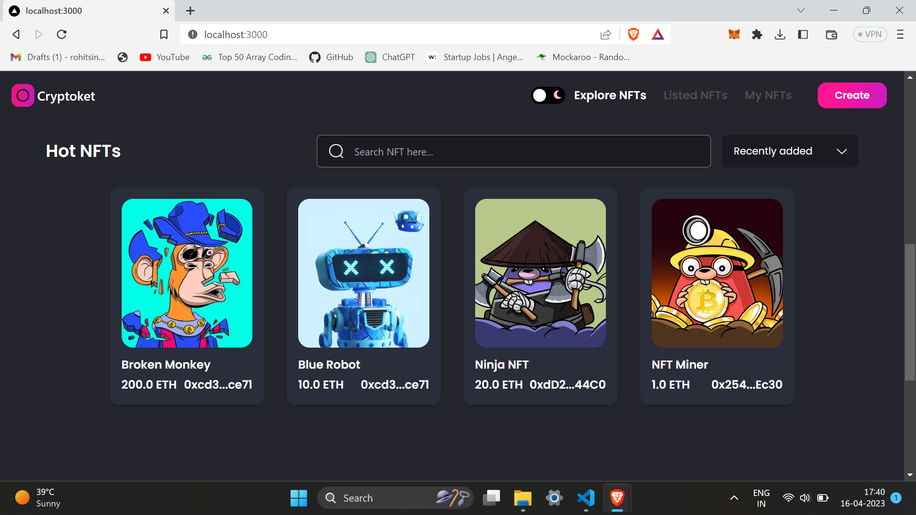Click the 1.0 ETH price

671,385
